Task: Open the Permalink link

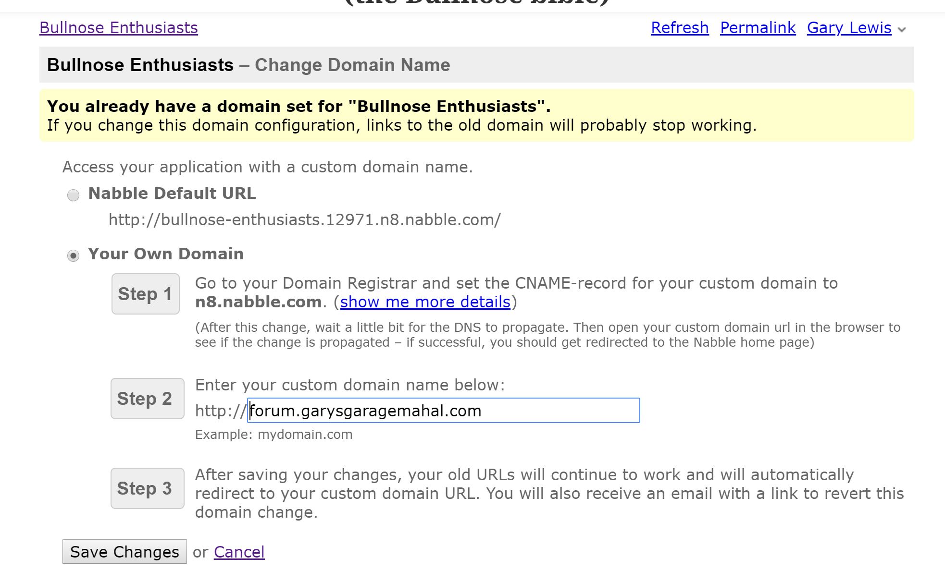Action: tap(758, 28)
